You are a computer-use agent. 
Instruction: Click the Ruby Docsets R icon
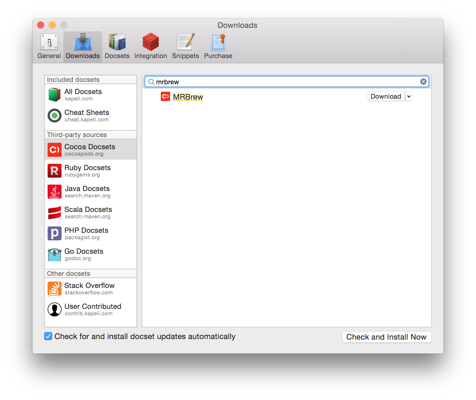55,171
